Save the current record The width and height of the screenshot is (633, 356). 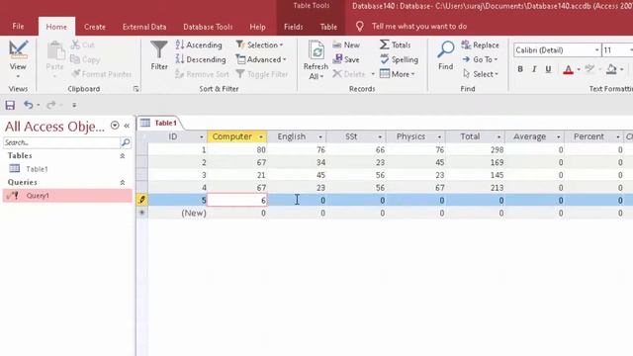[346, 59]
